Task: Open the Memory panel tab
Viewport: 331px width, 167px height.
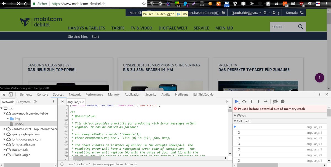Action: coord(114,95)
